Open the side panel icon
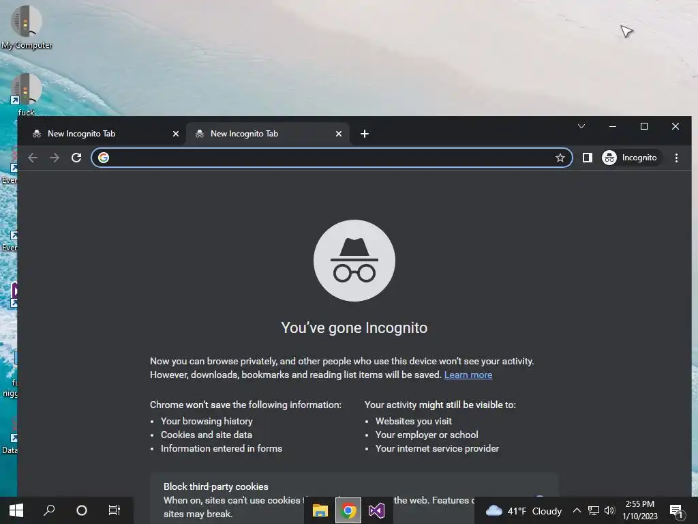The width and height of the screenshot is (698, 524). [587, 158]
